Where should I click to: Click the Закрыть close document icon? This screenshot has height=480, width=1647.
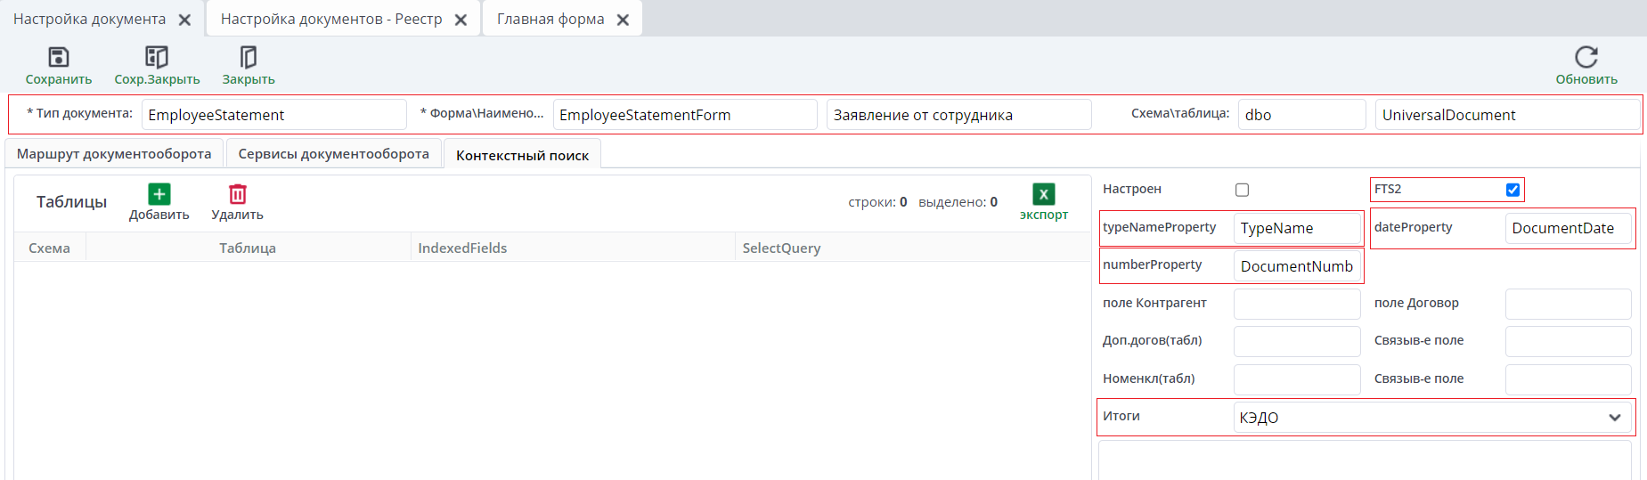pos(249,58)
